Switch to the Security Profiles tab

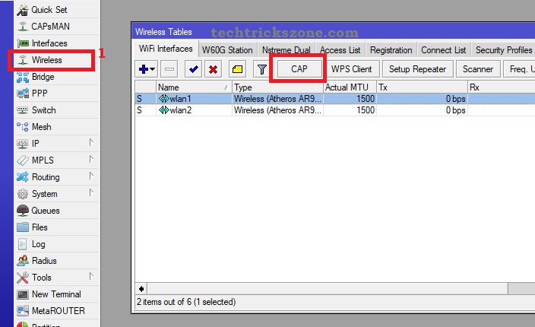[x=503, y=50]
